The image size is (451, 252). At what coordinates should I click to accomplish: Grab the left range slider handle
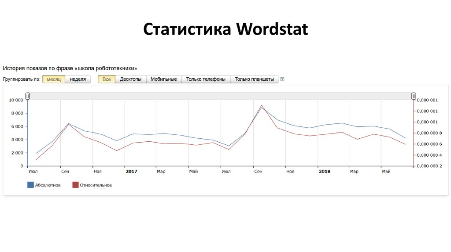pos(28,96)
